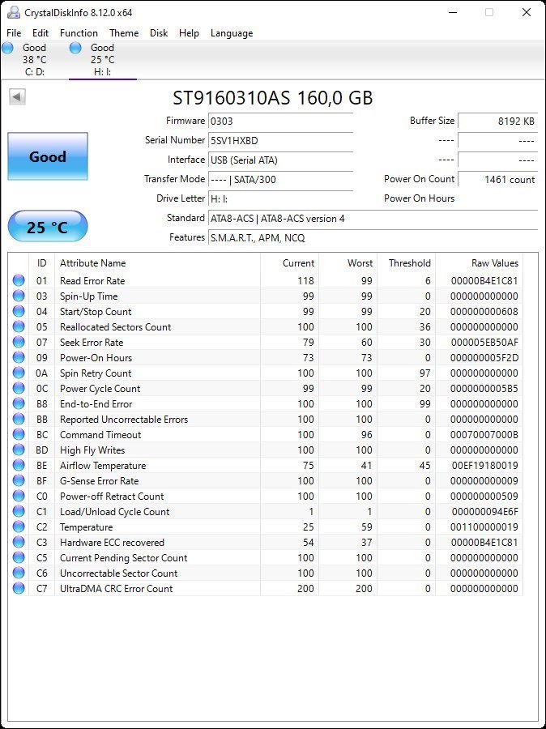Click the status orb for Seek Error Rate
This screenshot has width=546, height=729.
click(x=19, y=342)
